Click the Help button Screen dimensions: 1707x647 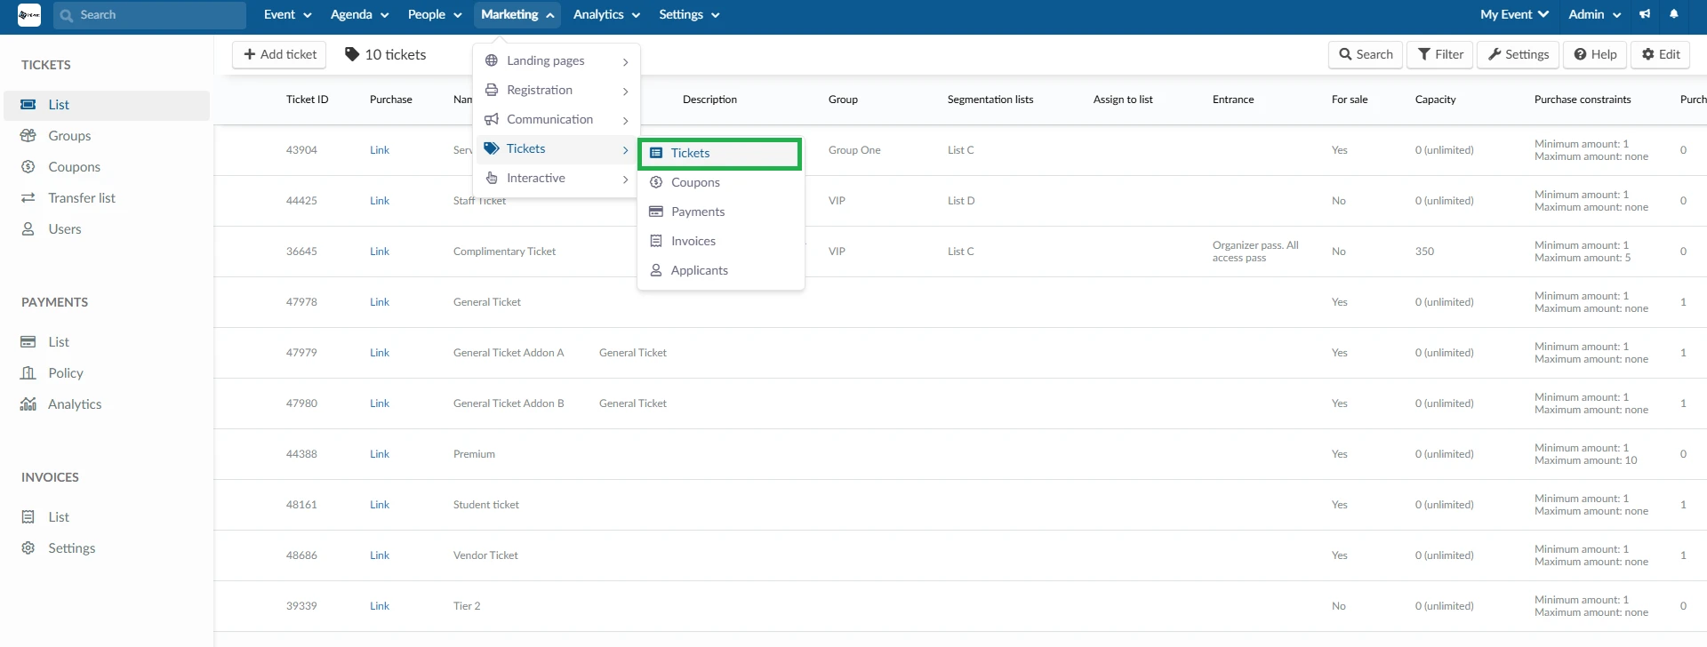[x=1595, y=54]
